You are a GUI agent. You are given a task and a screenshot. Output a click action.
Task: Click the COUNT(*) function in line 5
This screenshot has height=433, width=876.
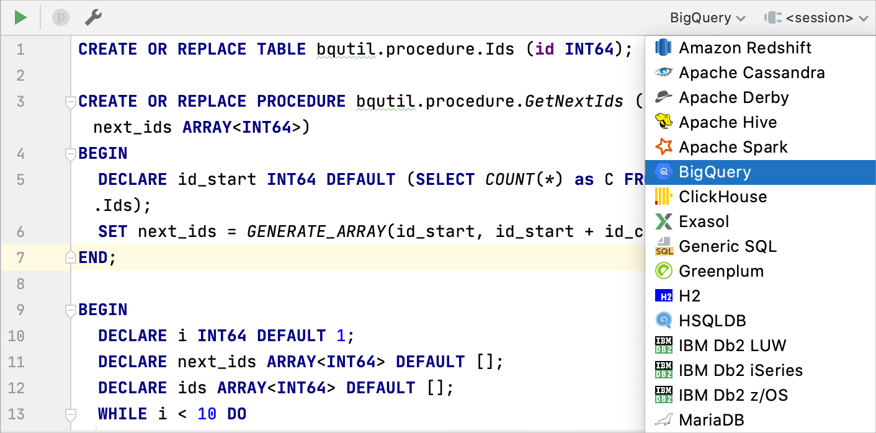tap(524, 179)
